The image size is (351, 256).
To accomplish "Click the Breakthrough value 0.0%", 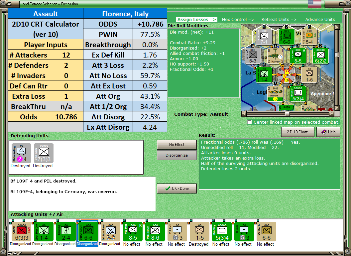I will pyautogui.click(x=150, y=45).
